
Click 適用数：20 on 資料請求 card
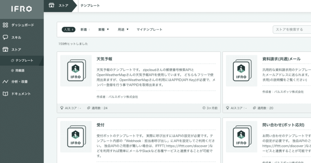coord(265,108)
